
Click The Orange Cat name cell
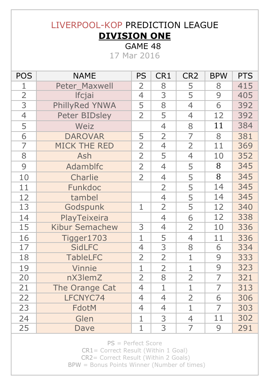pos(84,288)
